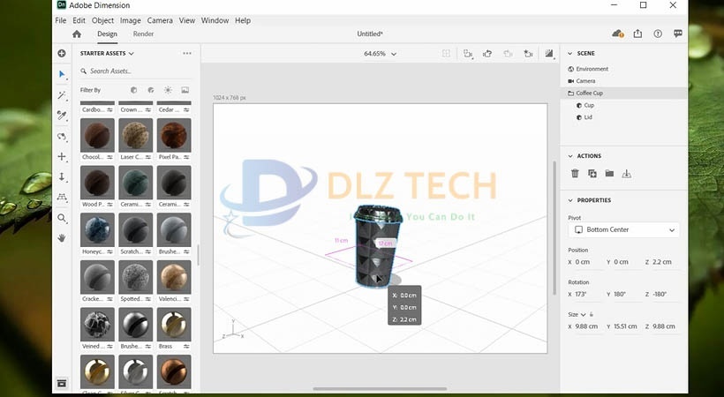Open the File menu
The width and height of the screenshot is (724, 397).
(x=61, y=20)
